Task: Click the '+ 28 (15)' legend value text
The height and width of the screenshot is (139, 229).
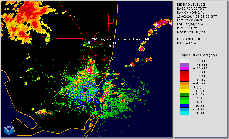Action: tap(201, 61)
